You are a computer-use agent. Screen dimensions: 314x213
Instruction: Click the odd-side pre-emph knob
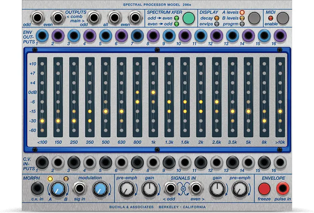click(126, 189)
